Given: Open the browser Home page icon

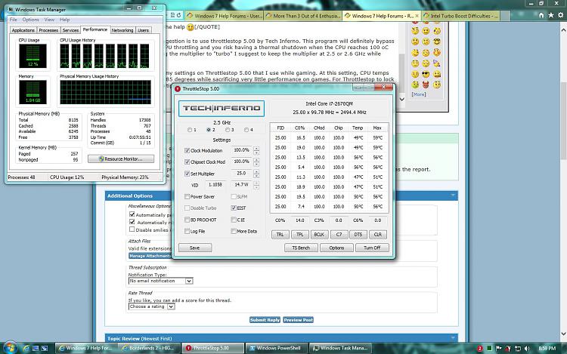Looking at the screenshot, I should click(541, 15).
